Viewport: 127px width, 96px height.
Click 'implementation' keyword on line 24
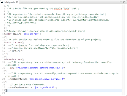(x=19, y=79)
